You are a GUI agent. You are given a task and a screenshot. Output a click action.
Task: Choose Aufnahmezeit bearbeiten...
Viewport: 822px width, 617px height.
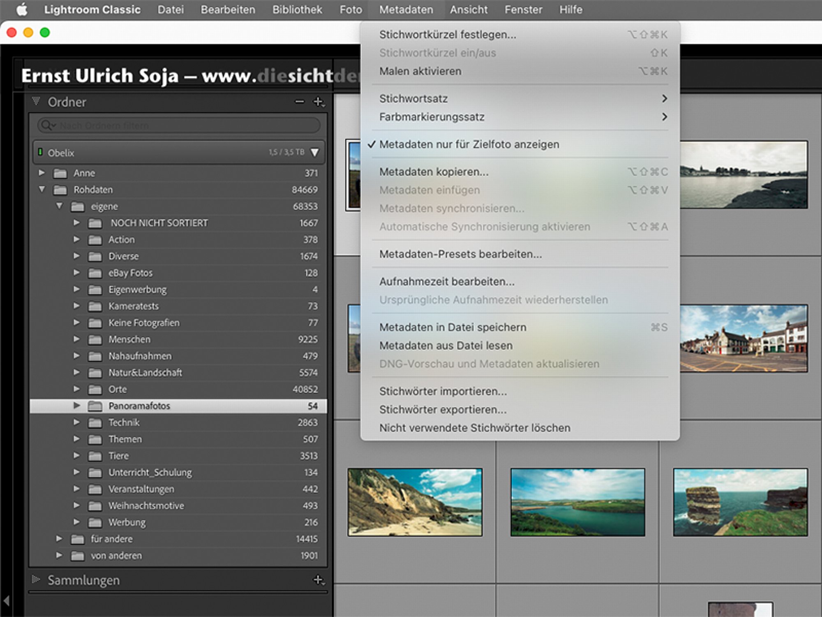(520, 282)
